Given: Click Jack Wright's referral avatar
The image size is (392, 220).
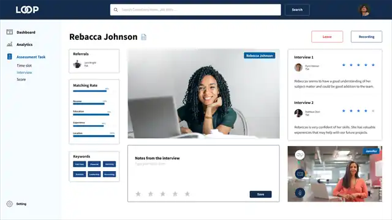Looking at the screenshot, I should (x=77, y=64).
